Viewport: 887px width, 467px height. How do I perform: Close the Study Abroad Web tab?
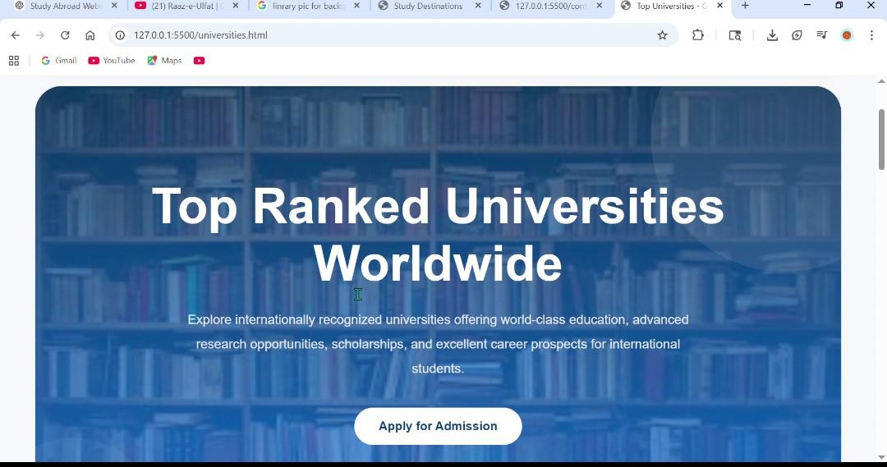[114, 6]
